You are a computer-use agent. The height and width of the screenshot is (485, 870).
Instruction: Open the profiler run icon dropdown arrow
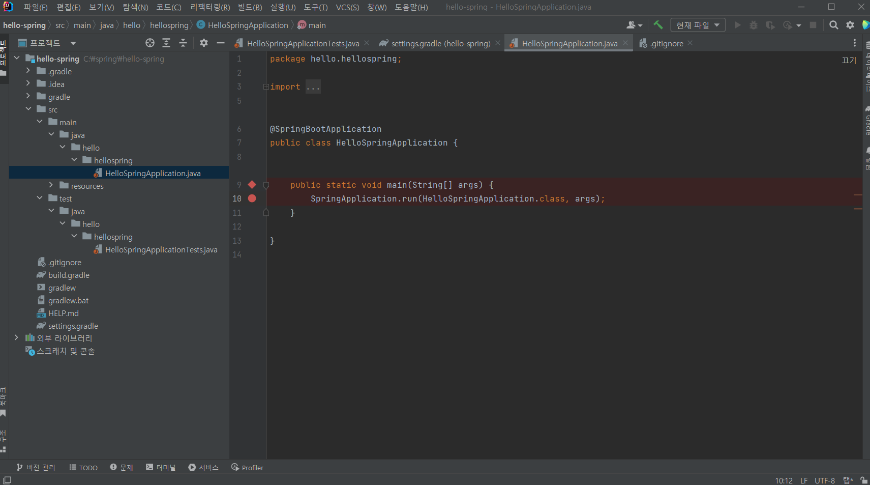pyautogui.click(x=799, y=25)
